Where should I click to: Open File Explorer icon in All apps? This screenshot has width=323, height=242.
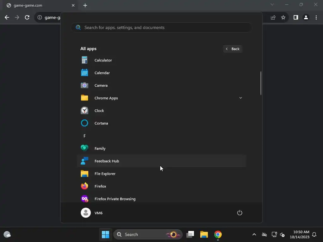[85, 174]
